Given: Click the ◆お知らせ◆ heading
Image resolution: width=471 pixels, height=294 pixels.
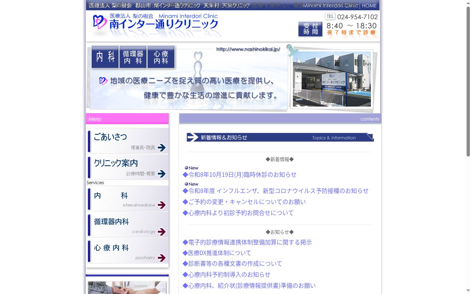Looking at the screenshot, I should [x=280, y=232].
